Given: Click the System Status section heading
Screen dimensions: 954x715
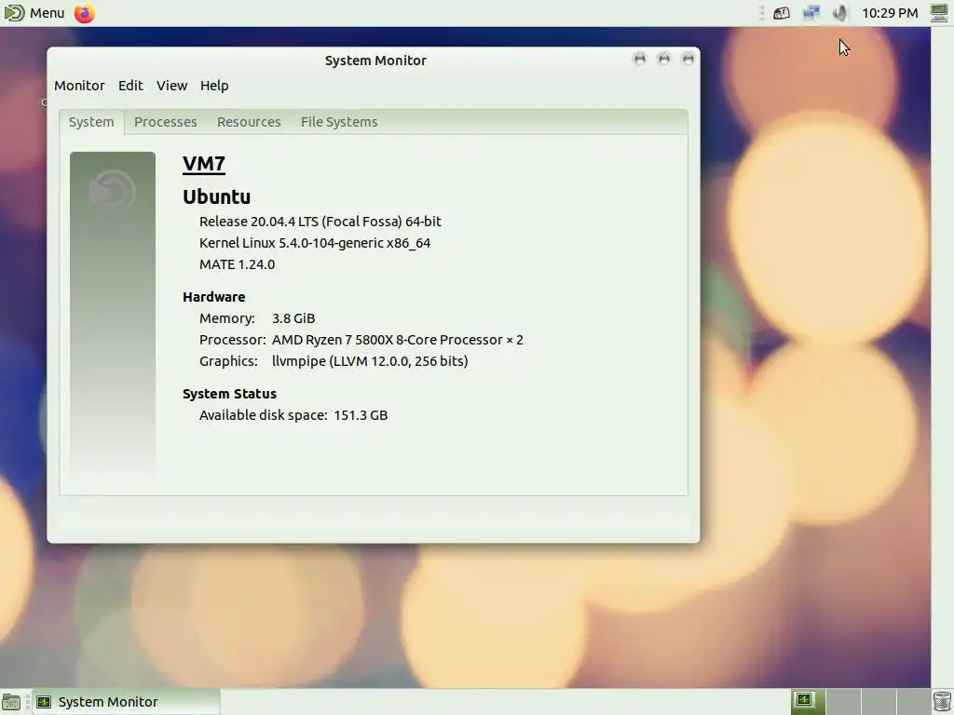Looking at the screenshot, I should [x=229, y=394].
